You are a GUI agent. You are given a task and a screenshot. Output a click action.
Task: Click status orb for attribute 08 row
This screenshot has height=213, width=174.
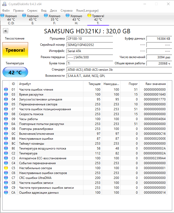6,114
